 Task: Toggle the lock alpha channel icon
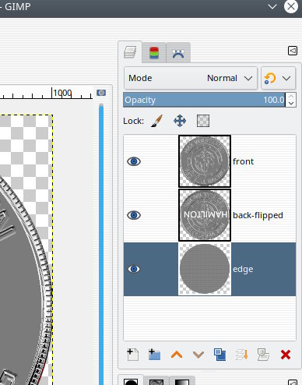[x=203, y=121]
